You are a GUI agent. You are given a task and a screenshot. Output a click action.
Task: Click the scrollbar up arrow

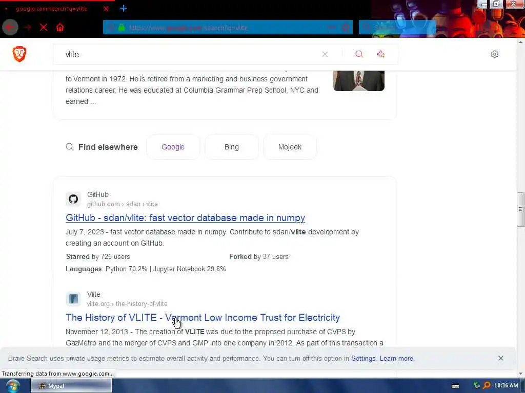[521, 42]
